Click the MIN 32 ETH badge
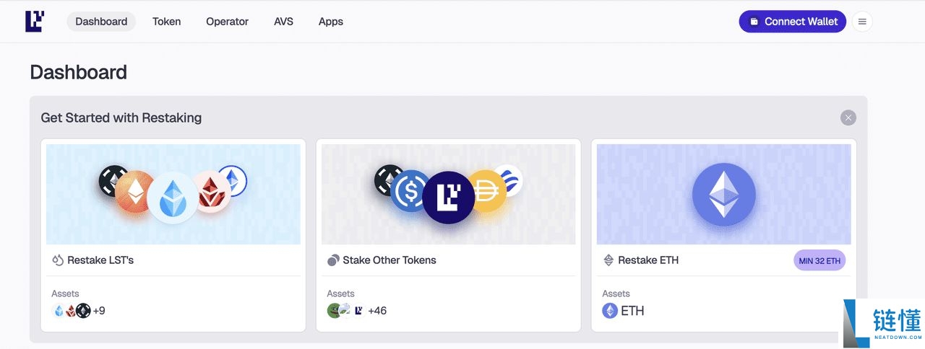 pyautogui.click(x=819, y=260)
